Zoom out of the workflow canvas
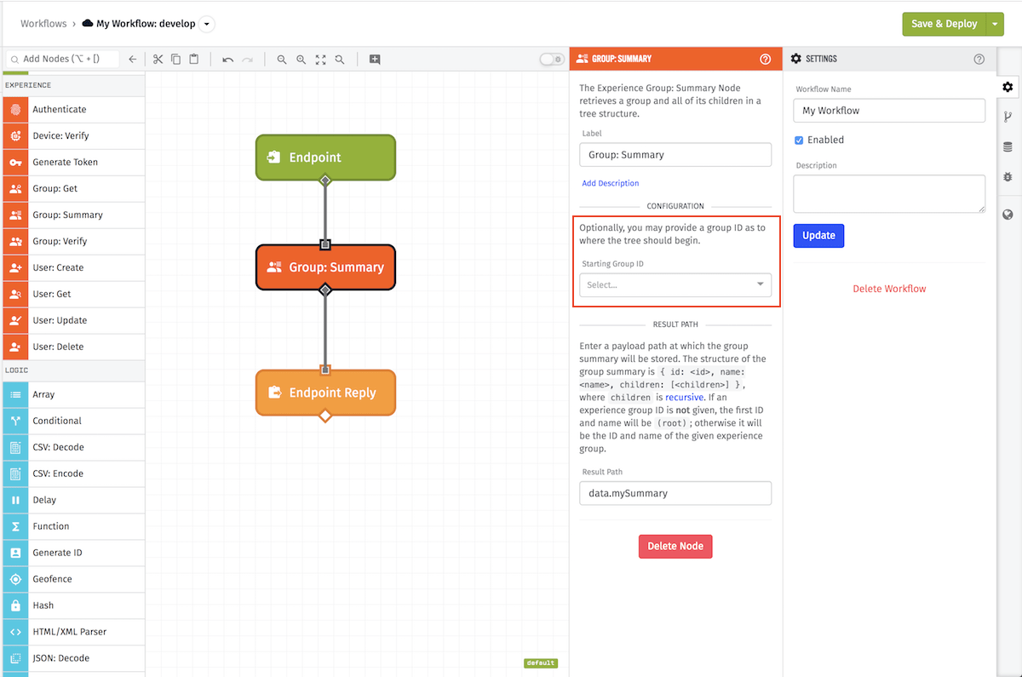Screen dimensions: 1022x677 [282, 60]
